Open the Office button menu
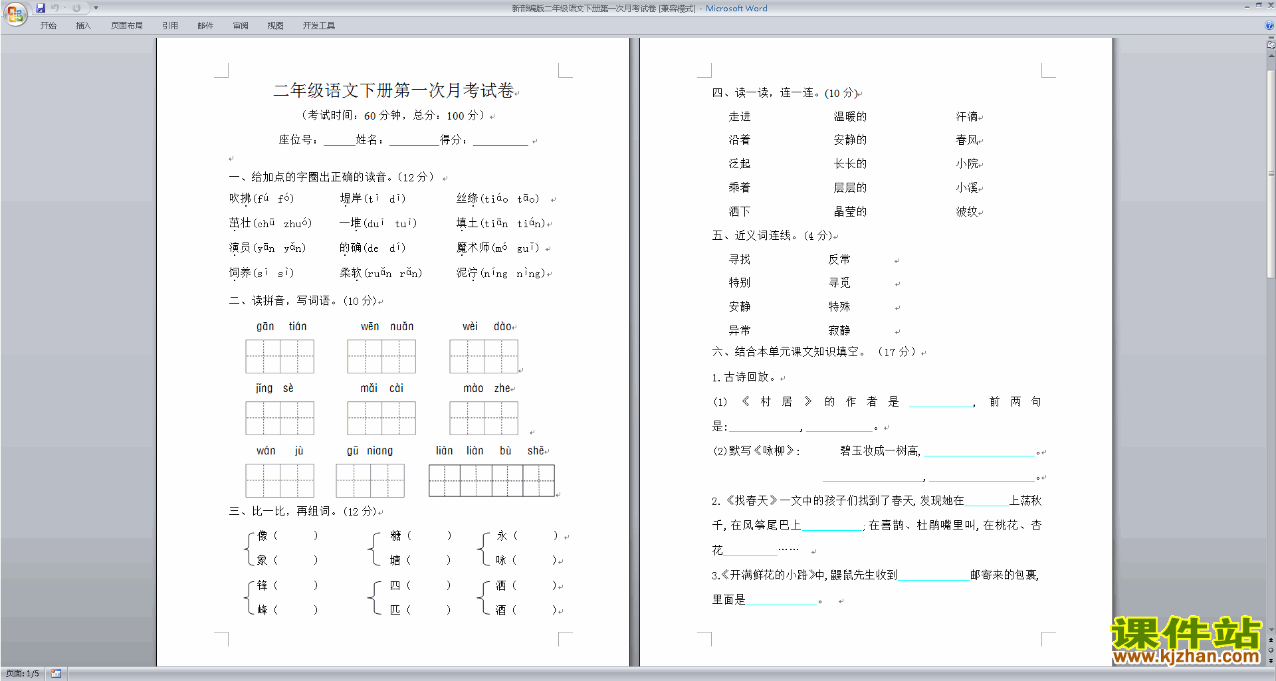 point(15,14)
